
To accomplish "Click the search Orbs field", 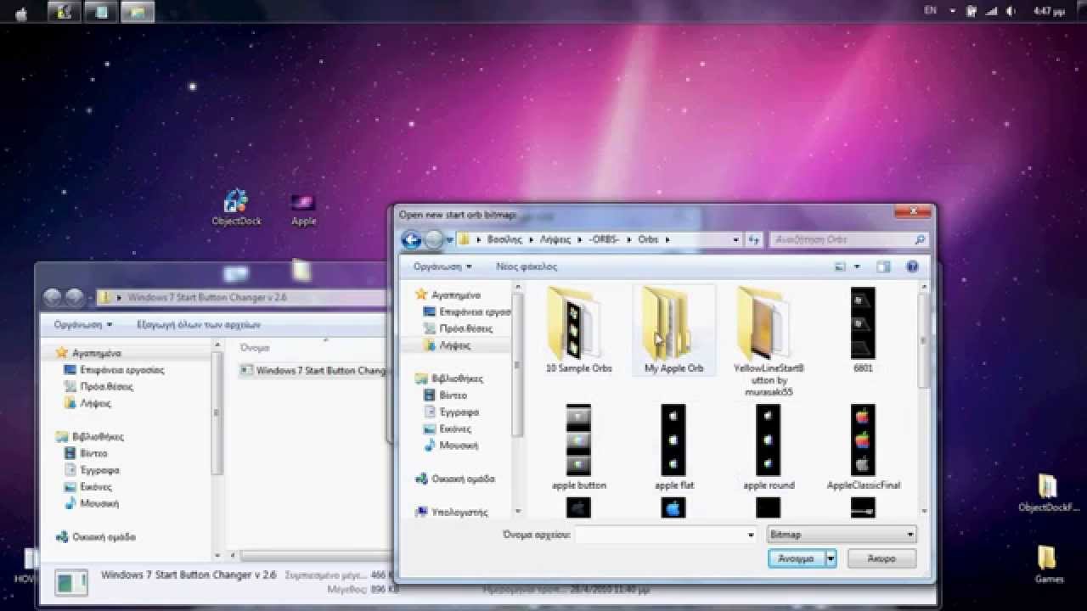I will coord(848,240).
